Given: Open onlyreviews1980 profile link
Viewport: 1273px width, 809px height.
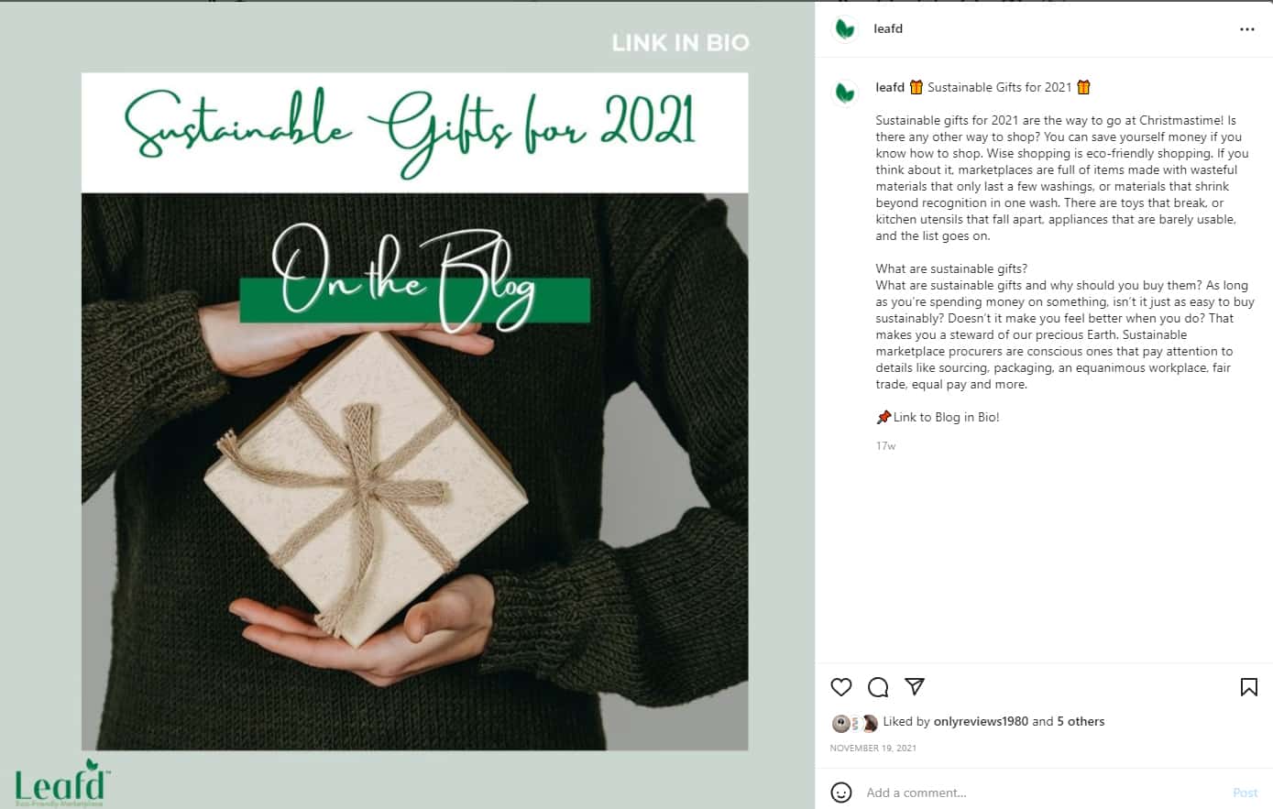Looking at the screenshot, I should [981, 721].
